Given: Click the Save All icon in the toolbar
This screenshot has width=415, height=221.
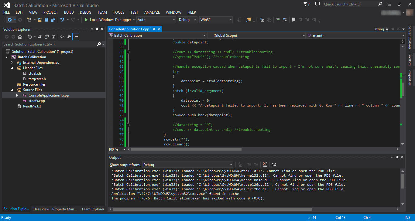Looking at the screenshot, I should [x=53, y=19].
